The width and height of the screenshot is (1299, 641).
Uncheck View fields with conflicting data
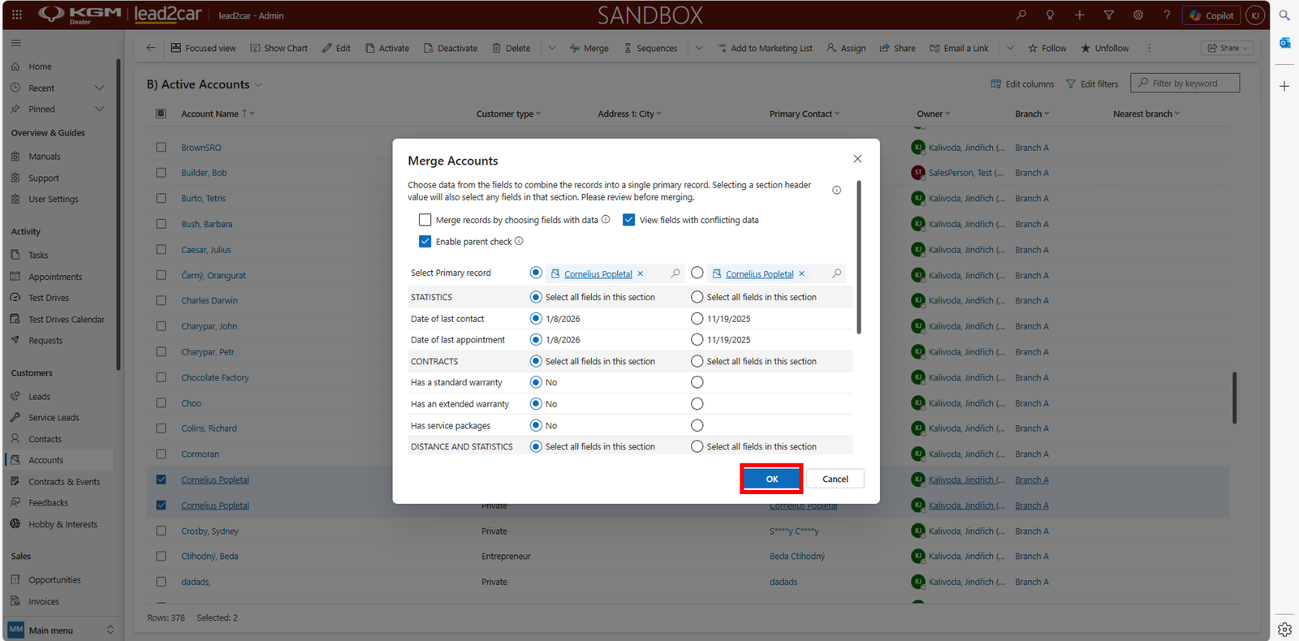point(628,220)
